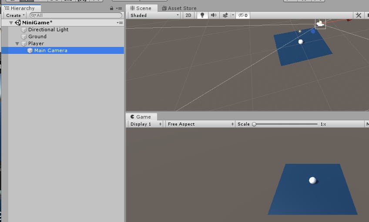The image size is (369, 222).
Task: Click the white sphere in Game view
Action: [x=312, y=180]
